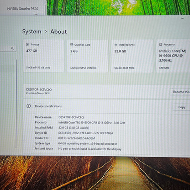Minimize the Settings window

[x=183, y=18]
